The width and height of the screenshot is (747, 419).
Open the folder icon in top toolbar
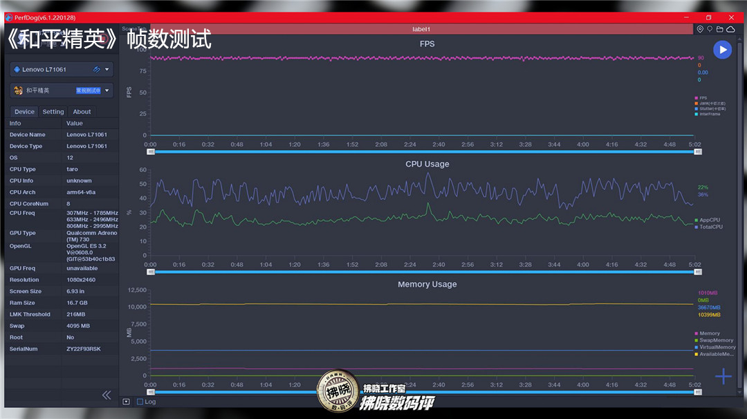[720, 29]
